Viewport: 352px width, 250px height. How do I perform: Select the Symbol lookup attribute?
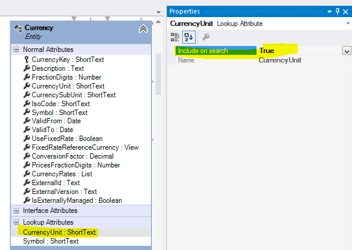[51, 241]
